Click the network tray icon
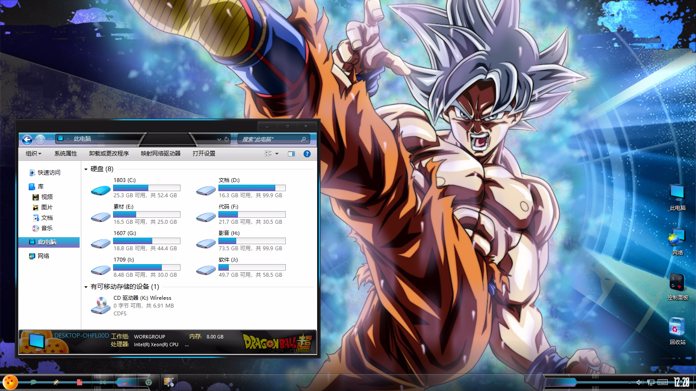Image resolution: width=696 pixels, height=391 pixels. (x=651, y=382)
